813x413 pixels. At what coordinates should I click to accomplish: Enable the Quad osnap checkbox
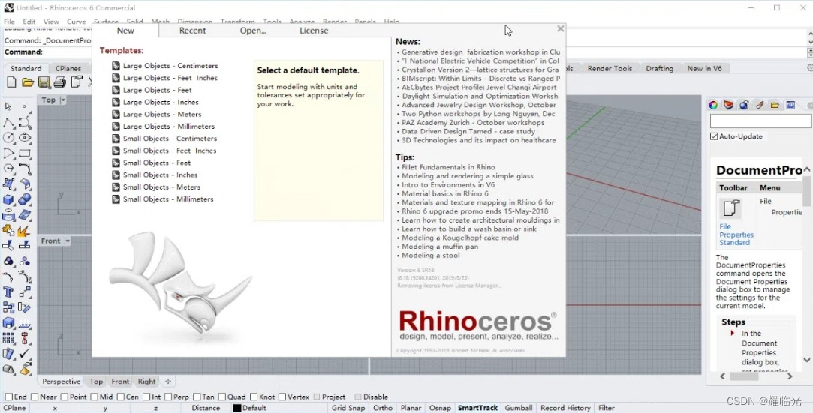(222, 397)
